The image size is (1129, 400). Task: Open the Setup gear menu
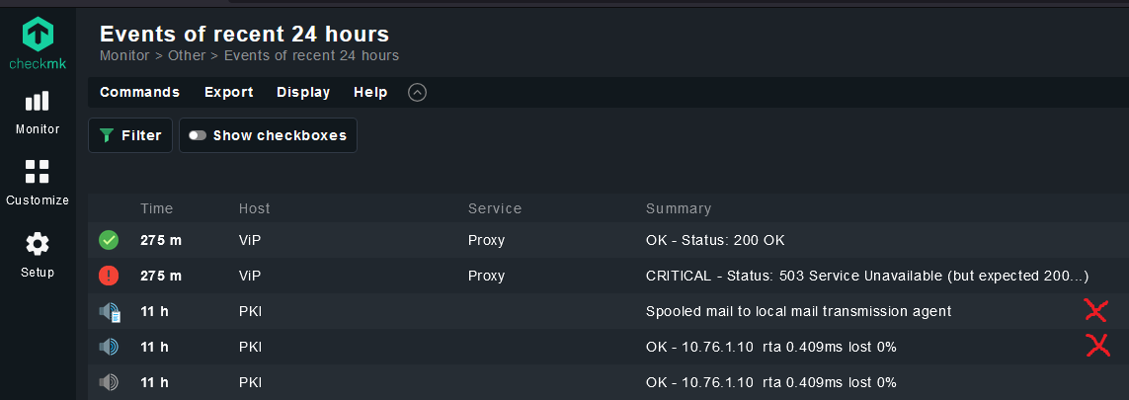[x=38, y=255]
